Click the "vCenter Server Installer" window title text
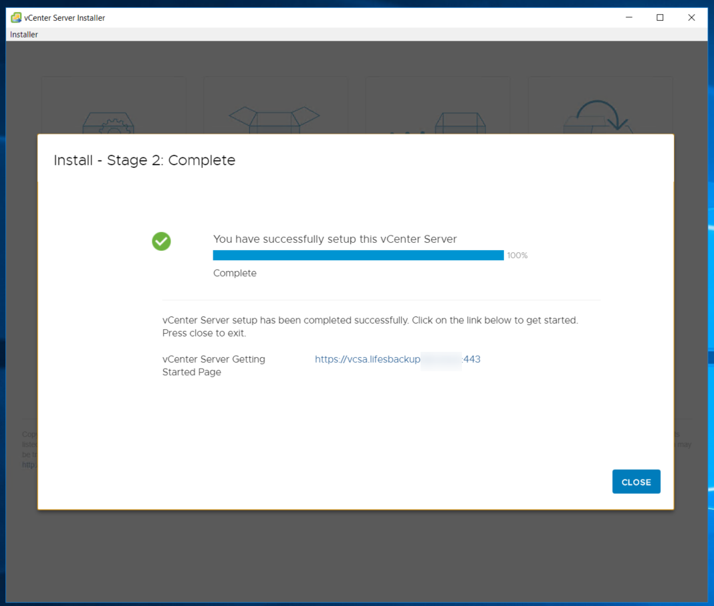Image resolution: width=714 pixels, height=606 pixels. click(65, 18)
